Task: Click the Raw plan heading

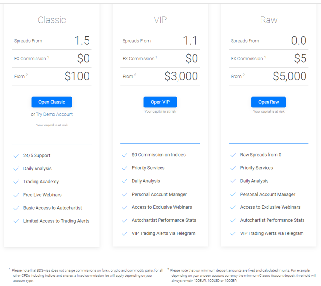Action: point(268,20)
